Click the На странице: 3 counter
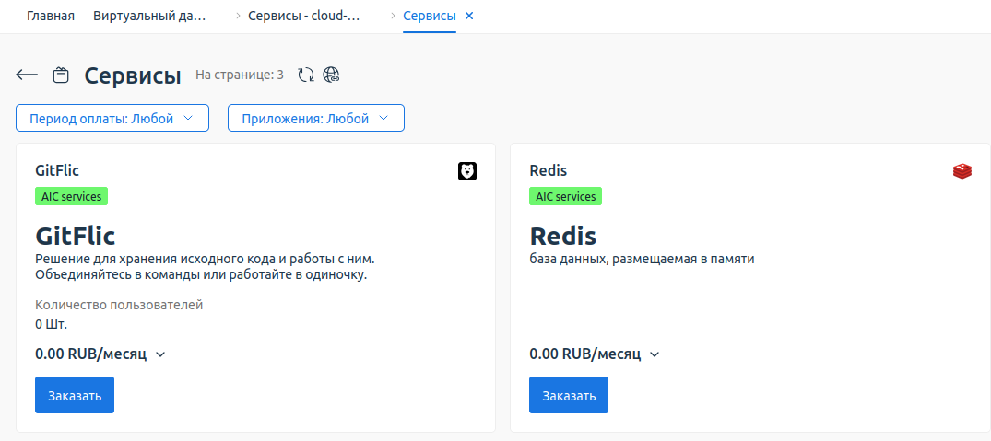Viewport: 991px width, 441px height. tap(240, 75)
